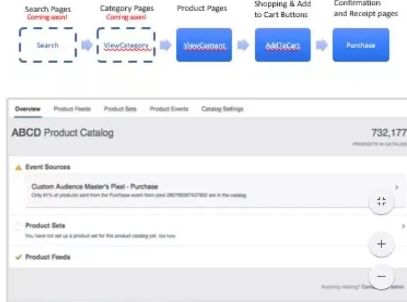The height and width of the screenshot is (302, 407).
Task: Click the exit fullscreen shrink icon
Action: pos(381,201)
